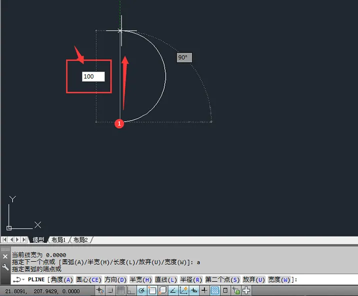
Task: Jump to first layout tab arrow
Action: tap(5, 239)
